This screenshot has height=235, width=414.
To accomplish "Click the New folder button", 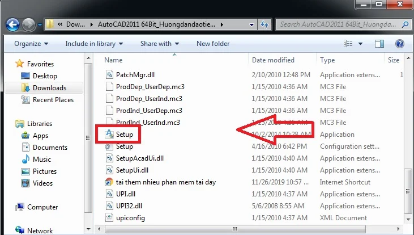I will click(x=213, y=44).
